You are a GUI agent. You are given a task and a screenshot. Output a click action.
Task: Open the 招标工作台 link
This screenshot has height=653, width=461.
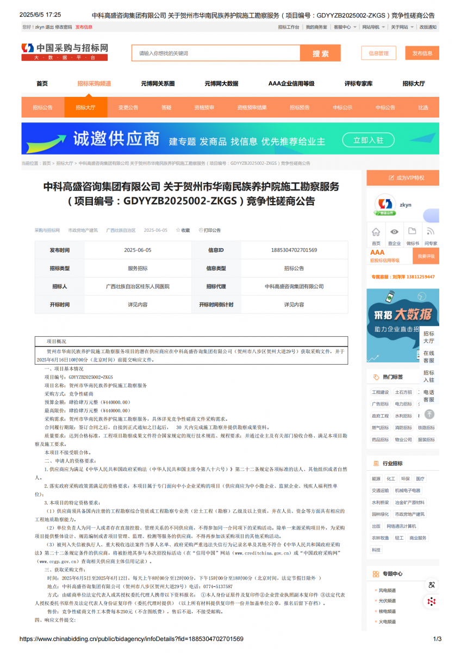click(x=289, y=27)
